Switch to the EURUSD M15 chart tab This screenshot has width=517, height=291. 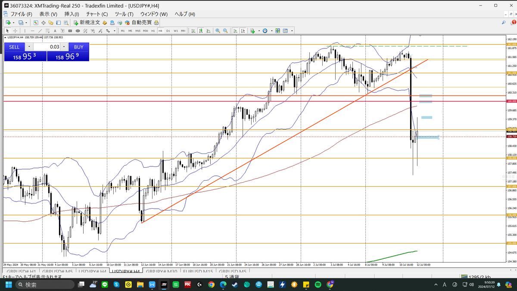(x=198, y=272)
